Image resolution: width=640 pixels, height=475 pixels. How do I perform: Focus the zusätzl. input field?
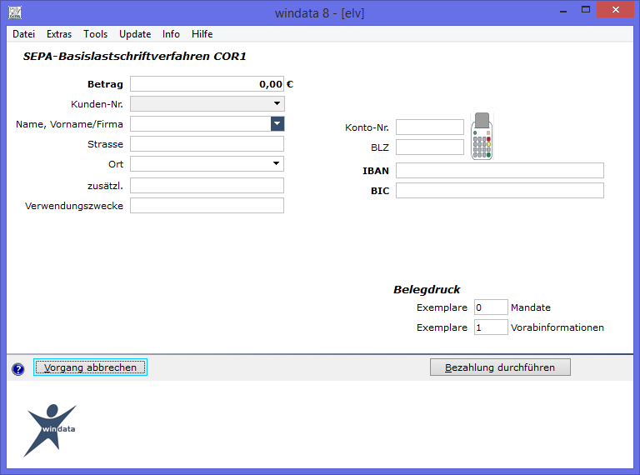(x=207, y=185)
